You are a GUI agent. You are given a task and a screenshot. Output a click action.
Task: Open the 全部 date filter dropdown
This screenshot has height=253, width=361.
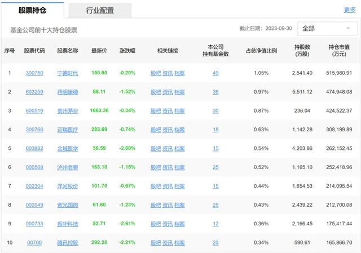point(325,28)
